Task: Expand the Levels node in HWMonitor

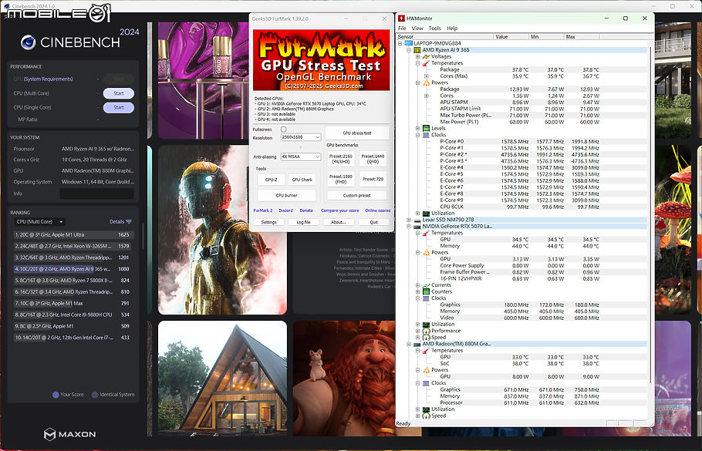Action: 417,129
